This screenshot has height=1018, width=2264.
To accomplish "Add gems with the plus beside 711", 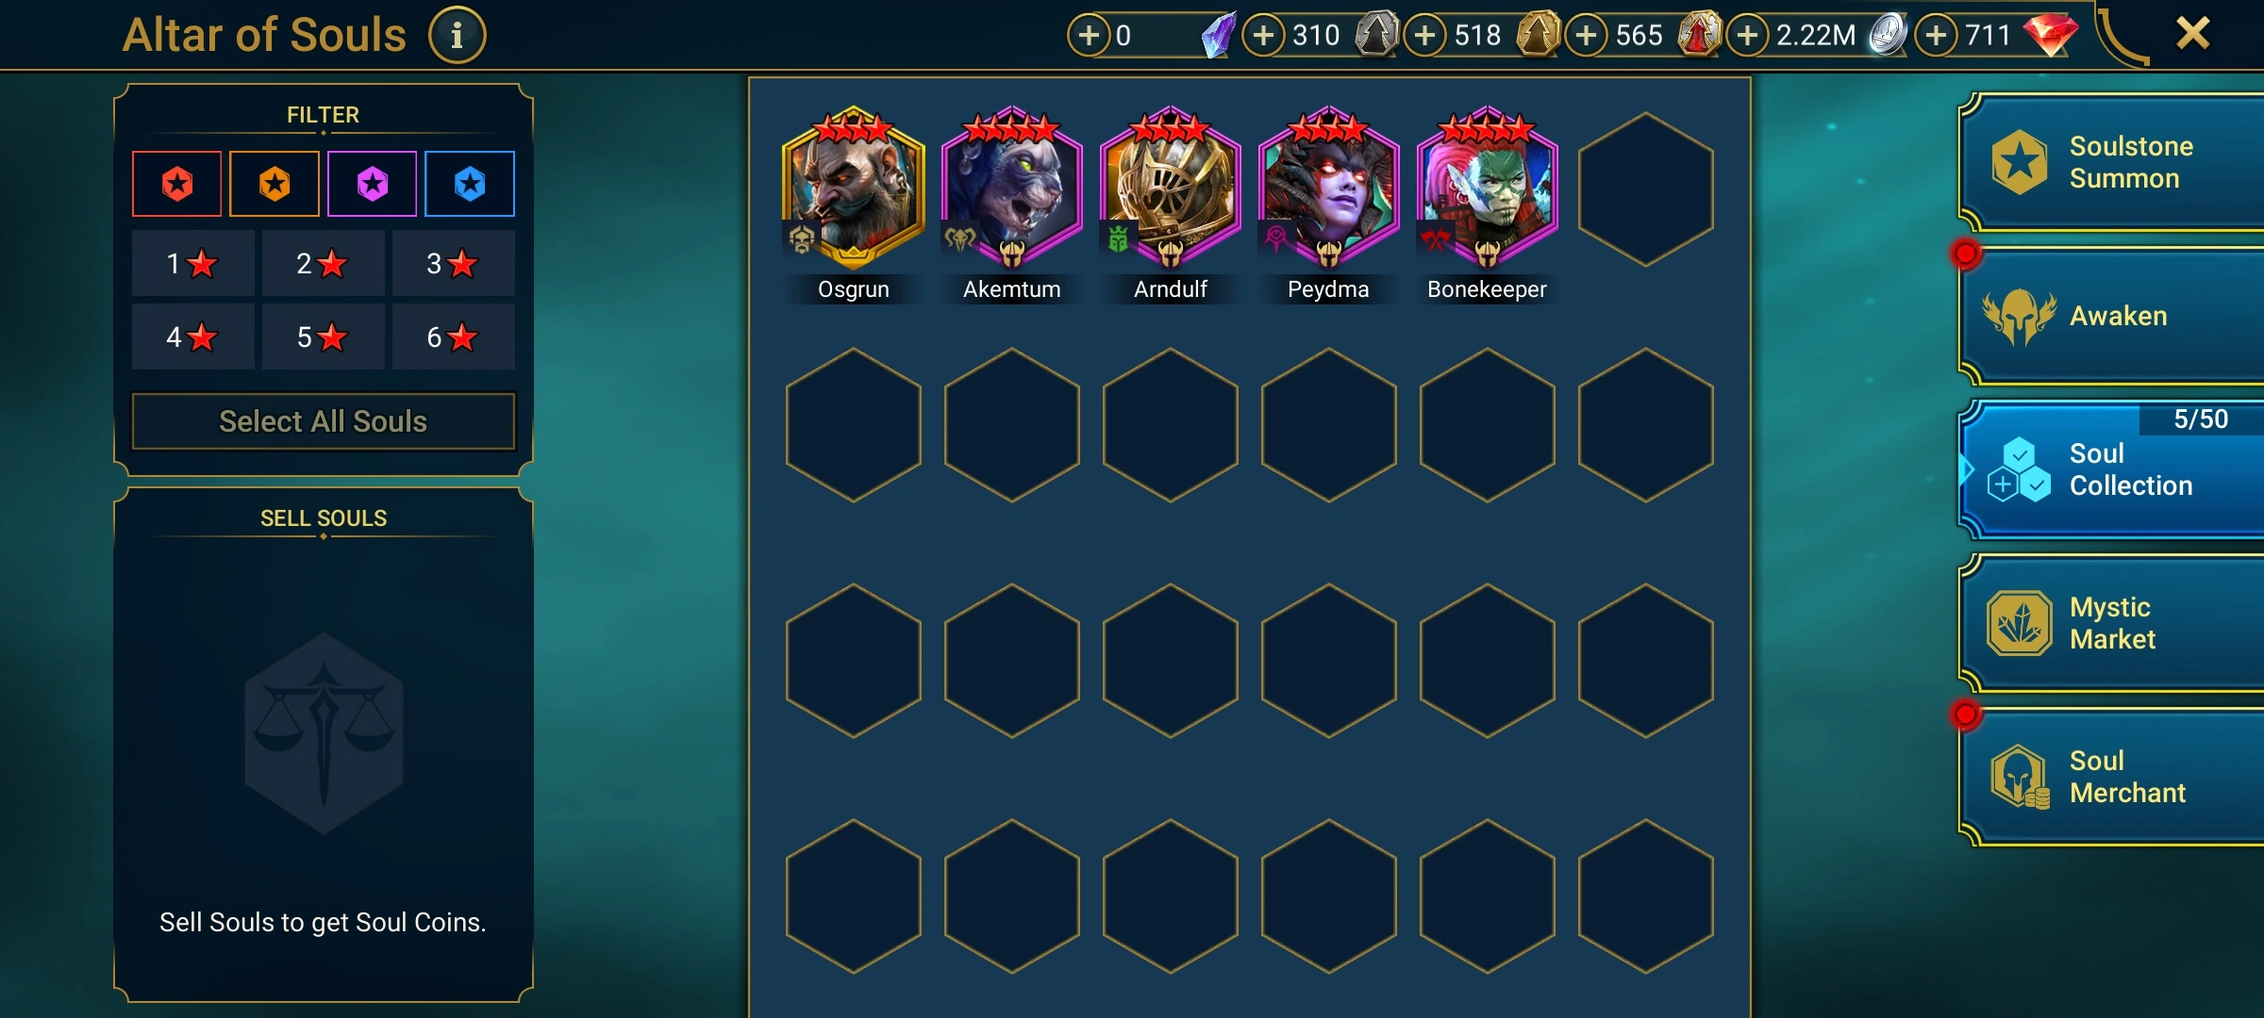I will click(x=1937, y=36).
